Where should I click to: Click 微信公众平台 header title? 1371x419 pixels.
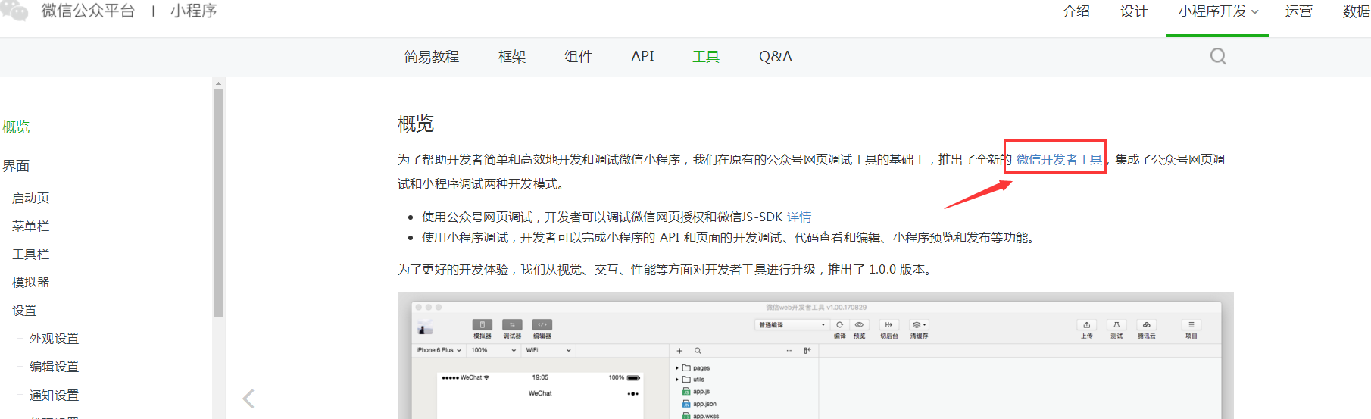tap(88, 11)
